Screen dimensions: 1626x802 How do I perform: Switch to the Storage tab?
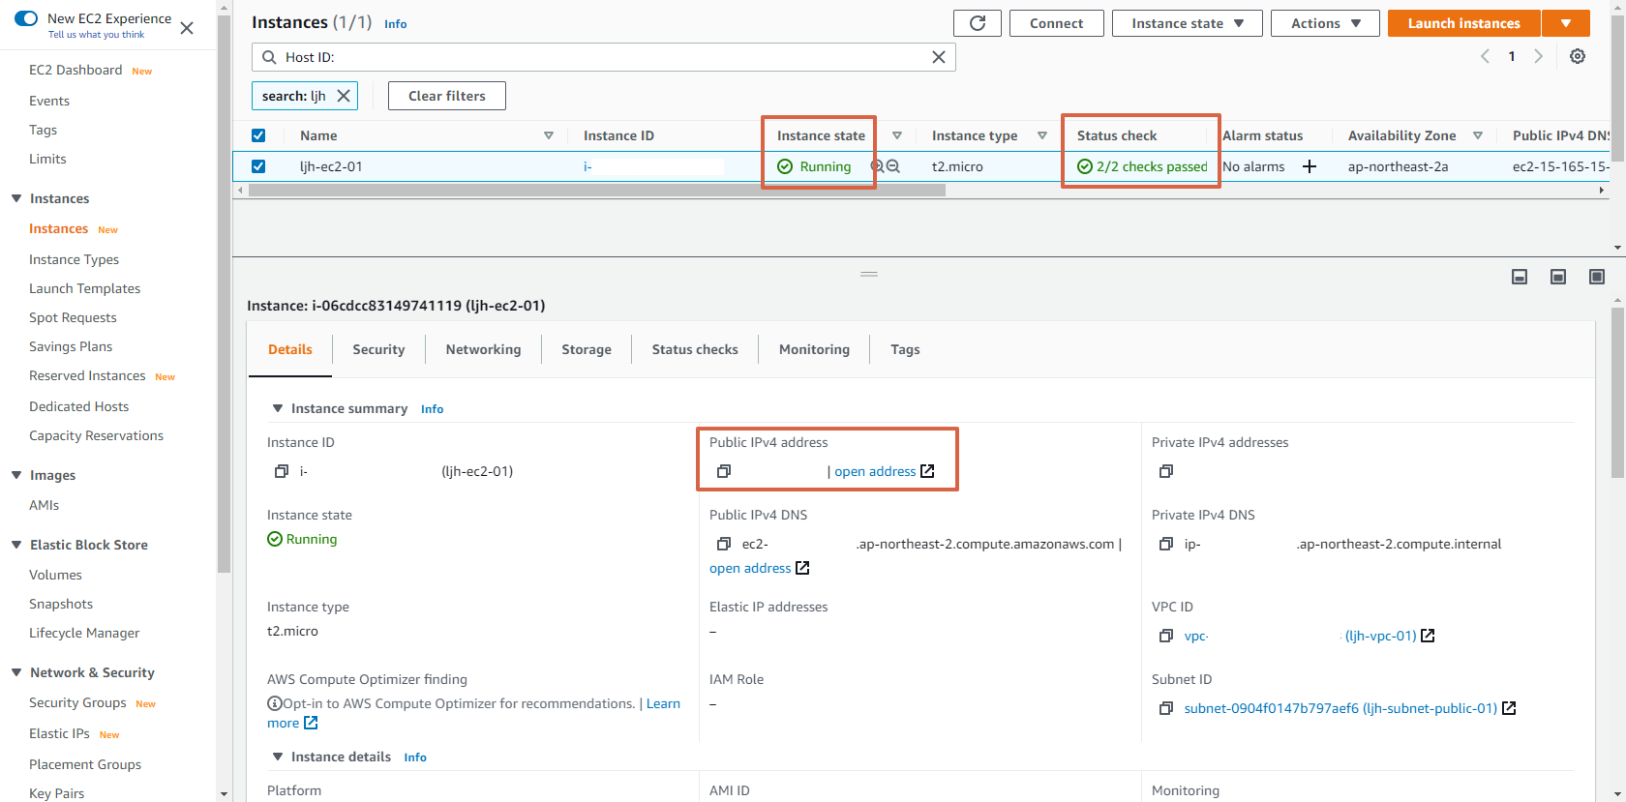click(x=587, y=349)
